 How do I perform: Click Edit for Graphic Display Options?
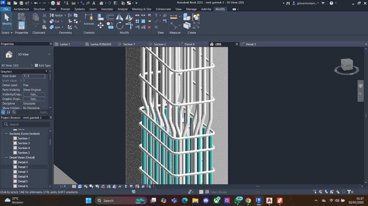(x=34, y=99)
